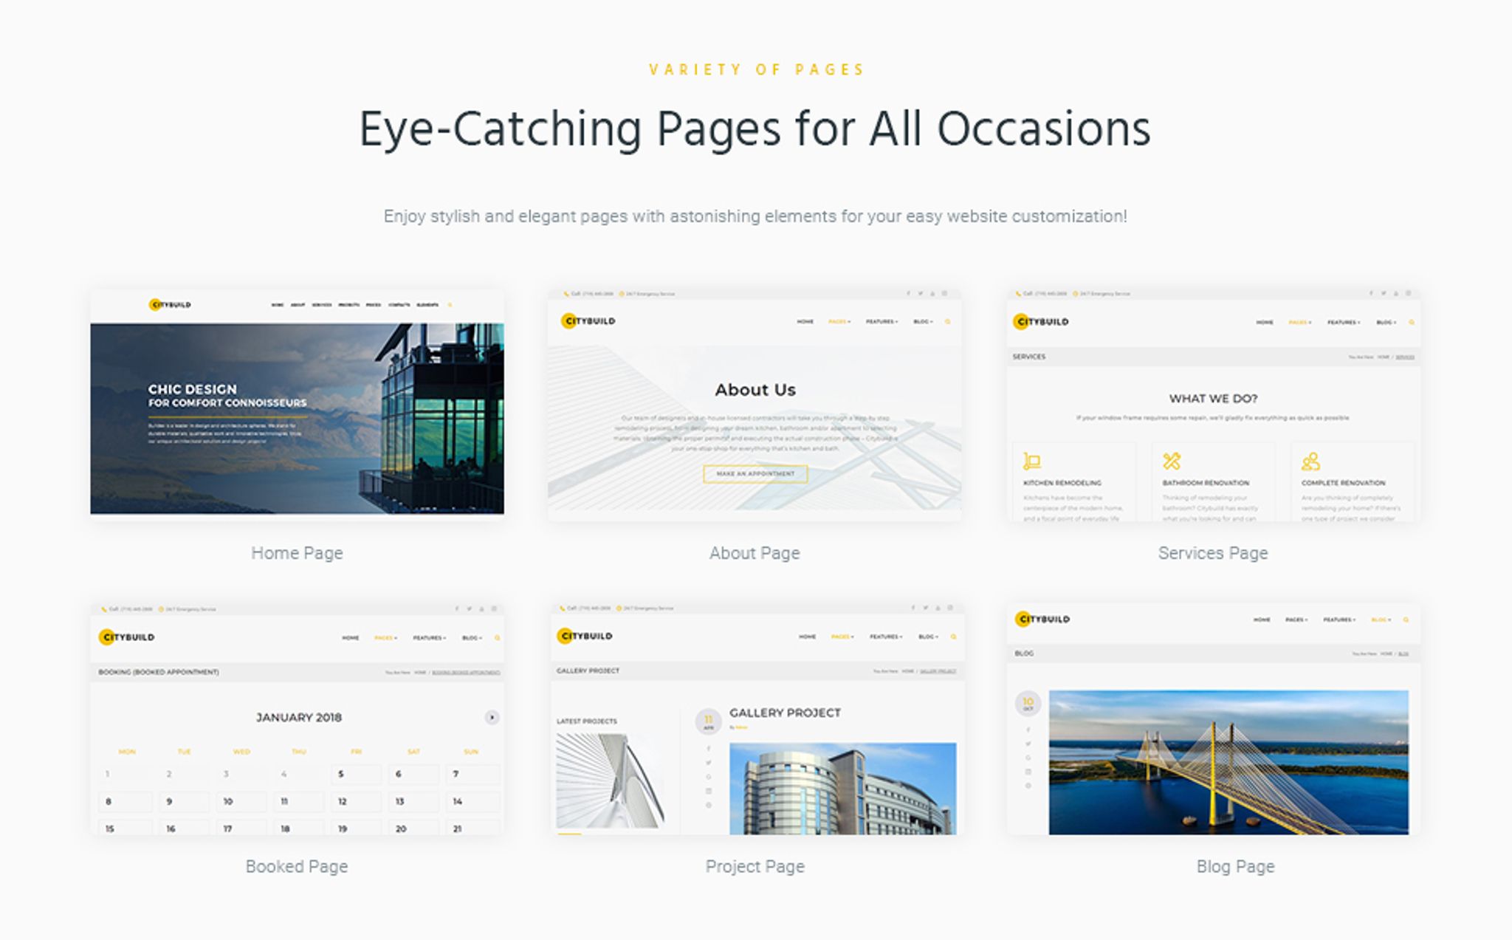This screenshot has width=1512, height=940.
Task: Click the Bathroom Renovation tools icon
Action: coord(1172,462)
